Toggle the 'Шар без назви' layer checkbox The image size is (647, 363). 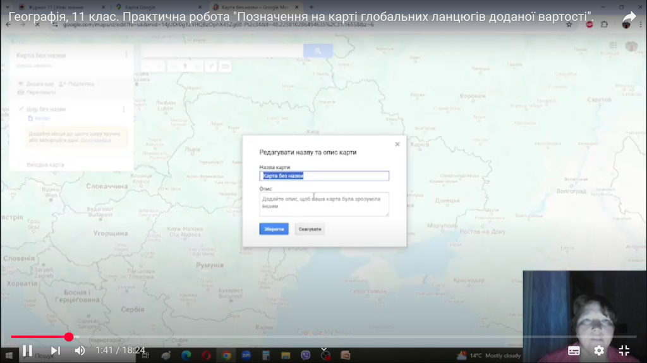tap(21, 108)
